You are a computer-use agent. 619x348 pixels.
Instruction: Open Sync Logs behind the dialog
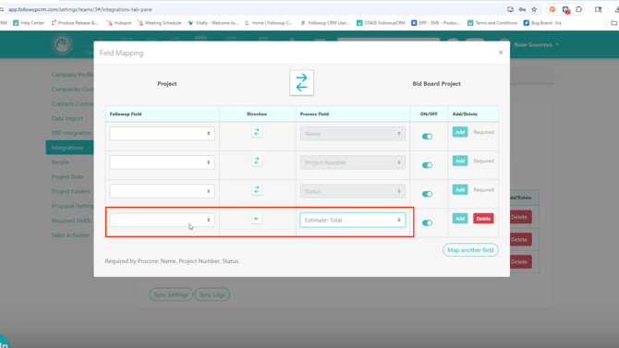point(212,294)
